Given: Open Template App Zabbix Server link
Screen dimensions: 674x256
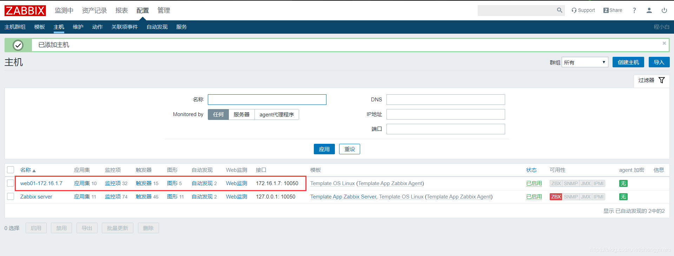Looking at the screenshot, I should tap(343, 197).
